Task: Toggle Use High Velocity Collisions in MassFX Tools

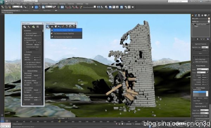Action: pyautogui.click(x=25, y=62)
